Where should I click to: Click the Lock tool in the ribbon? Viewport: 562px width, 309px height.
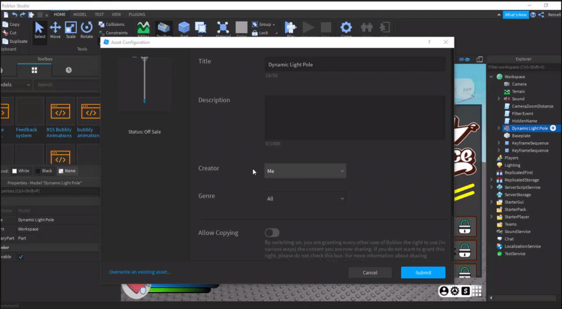click(x=260, y=33)
